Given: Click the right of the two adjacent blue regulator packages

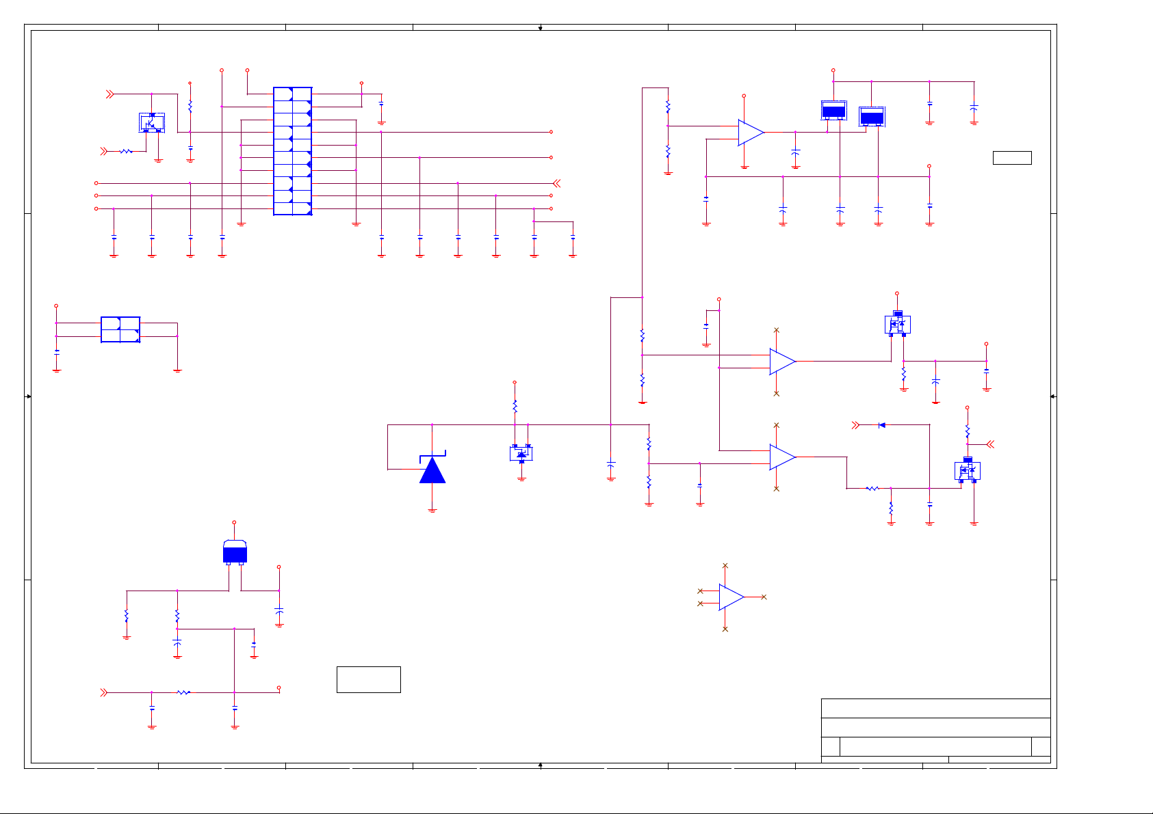Looking at the screenshot, I should tap(872, 116).
